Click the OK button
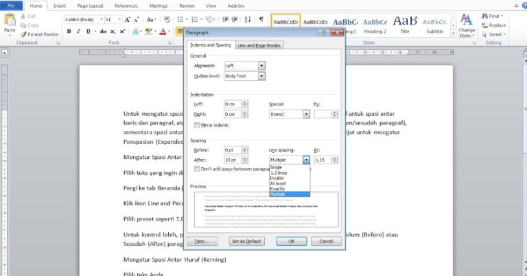The width and height of the screenshot is (527, 276). 292,241
